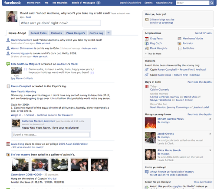Click Mend th' sails link
This screenshot has height=189, width=217.
click(203, 33)
